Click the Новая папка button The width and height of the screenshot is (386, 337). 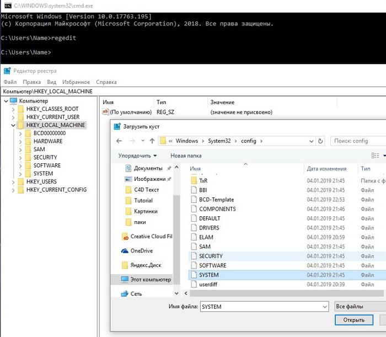click(186, 156)
